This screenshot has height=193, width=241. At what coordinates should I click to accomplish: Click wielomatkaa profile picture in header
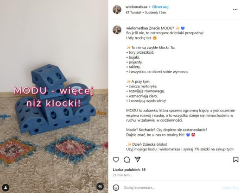pos(117,9)
